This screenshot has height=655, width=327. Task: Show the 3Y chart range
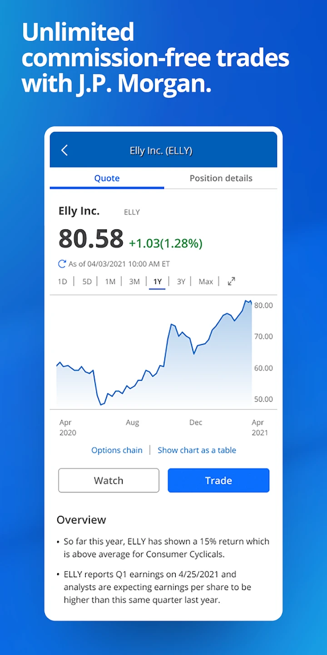[x=181, y=282]
